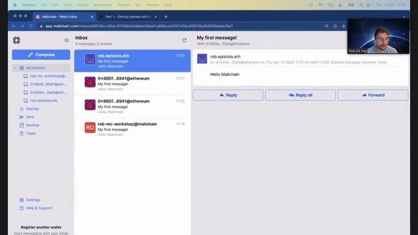Click the Mailchain logo icon
The height and width of the screenshot is (235, 418).
(16, 40)
